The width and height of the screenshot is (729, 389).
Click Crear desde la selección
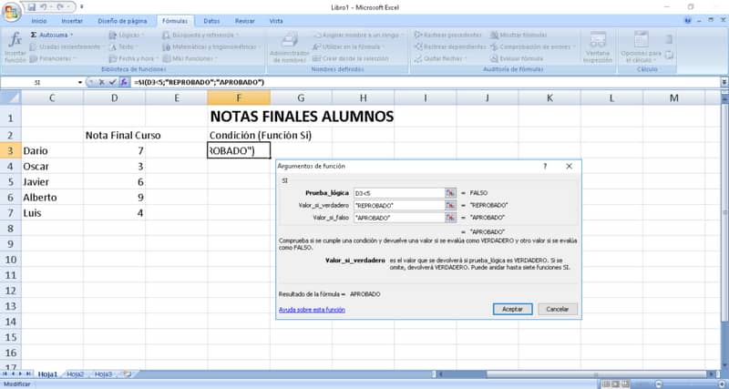[351, 58]
